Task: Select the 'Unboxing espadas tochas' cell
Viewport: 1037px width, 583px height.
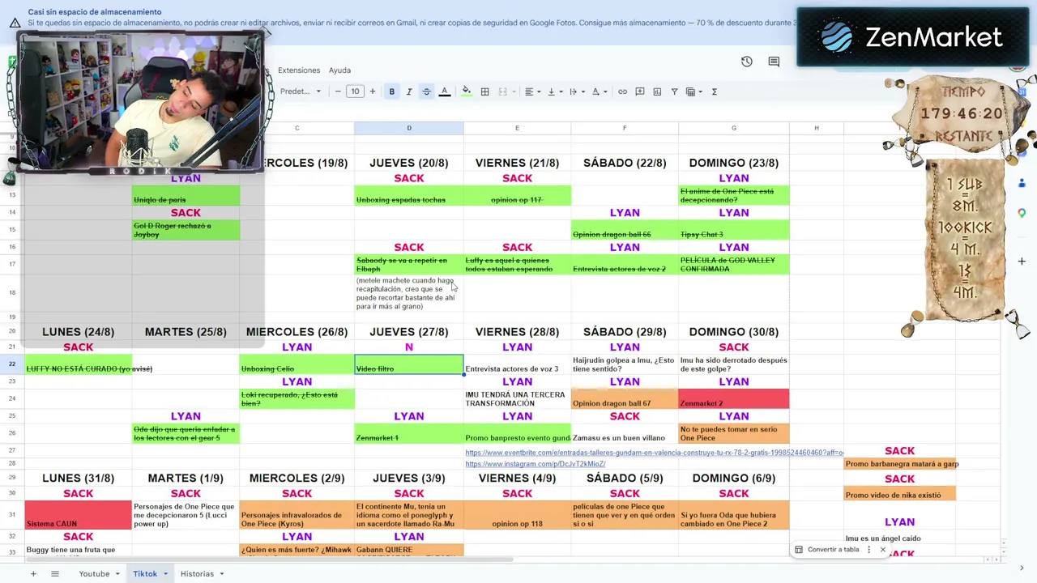Action: (x=409, y=195)
